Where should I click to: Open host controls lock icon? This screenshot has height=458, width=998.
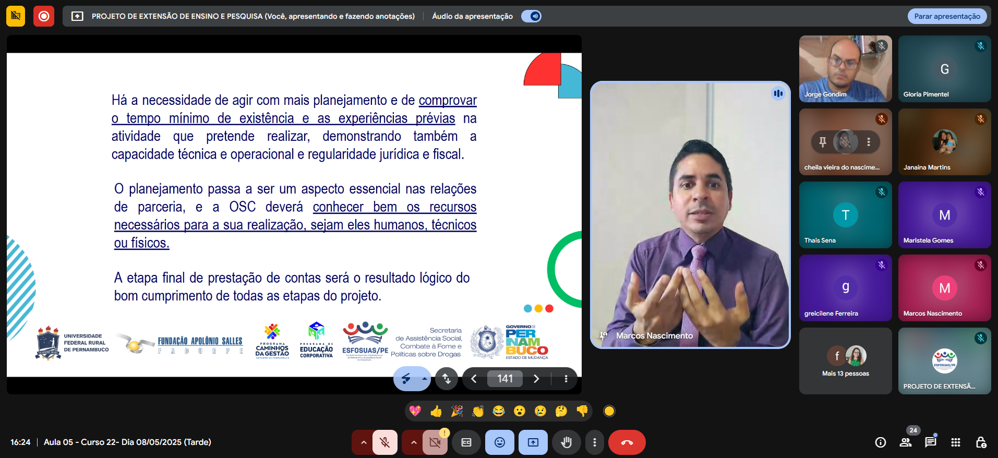click(980, 442)
